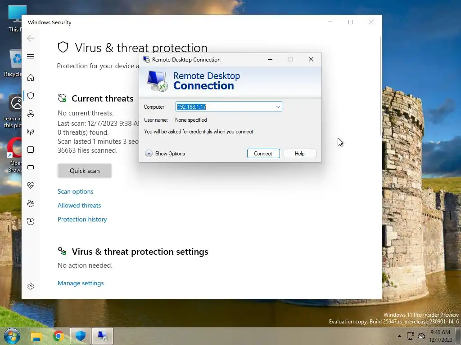Open Device performance & health heart icon

pyautogui.click(x=31, y=186)
